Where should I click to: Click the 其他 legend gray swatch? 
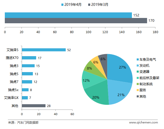tap(138, 96)
